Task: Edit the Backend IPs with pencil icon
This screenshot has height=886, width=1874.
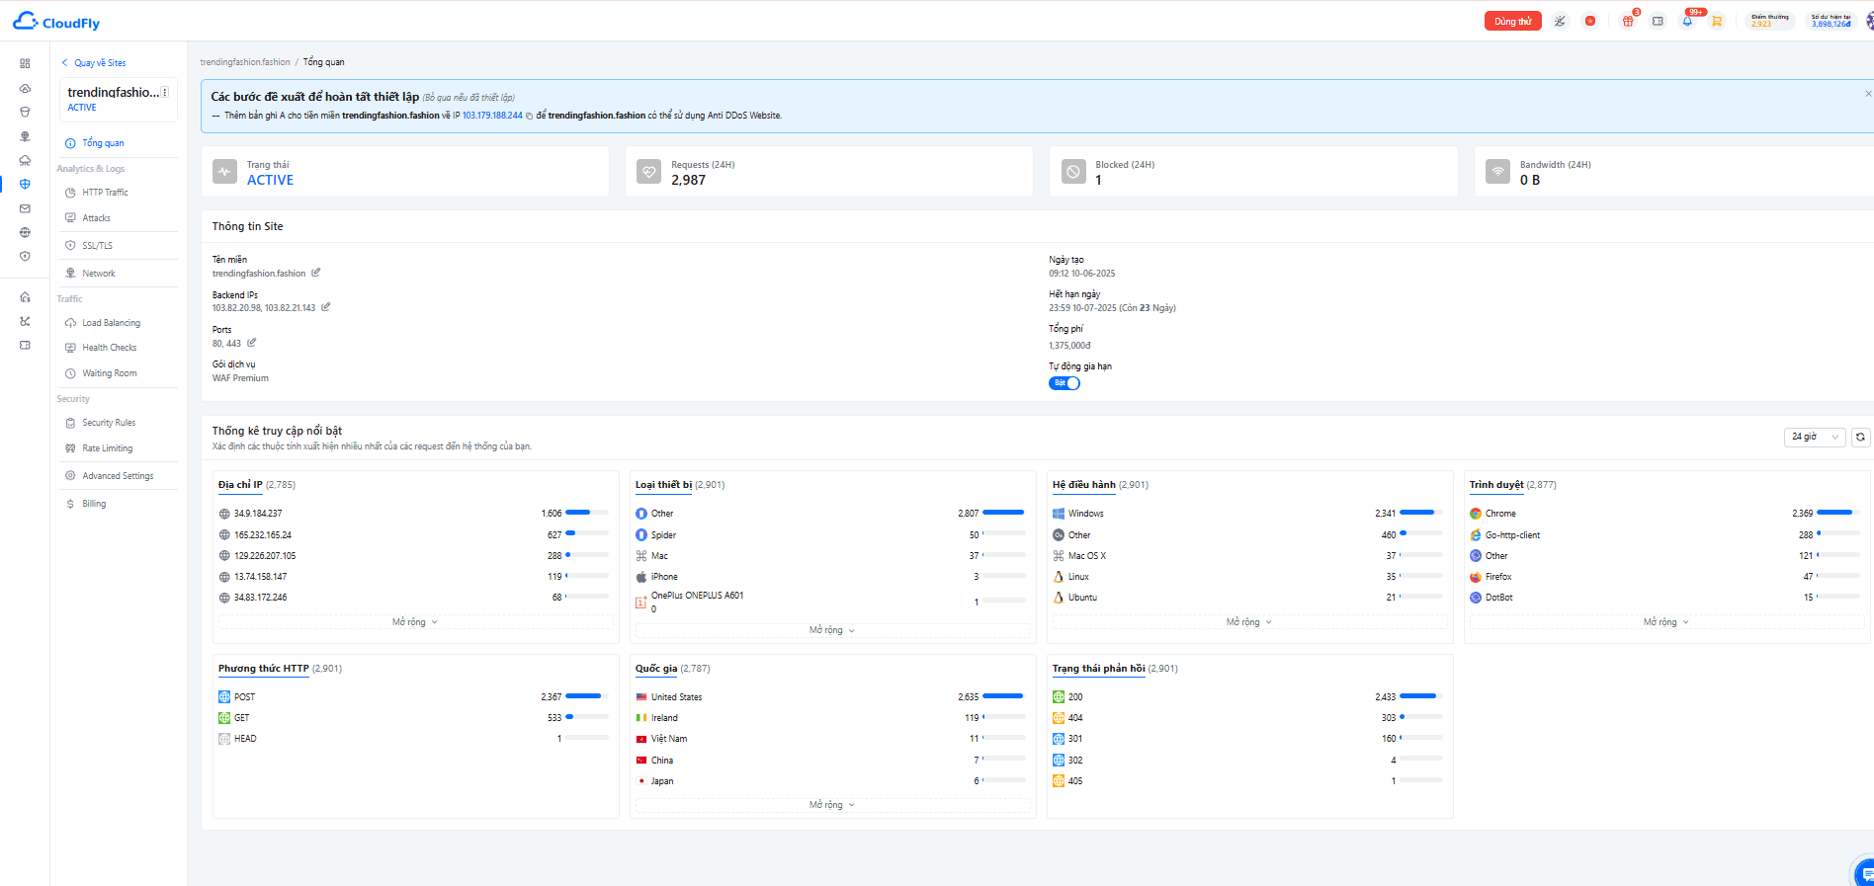Action: coord(326,307)
